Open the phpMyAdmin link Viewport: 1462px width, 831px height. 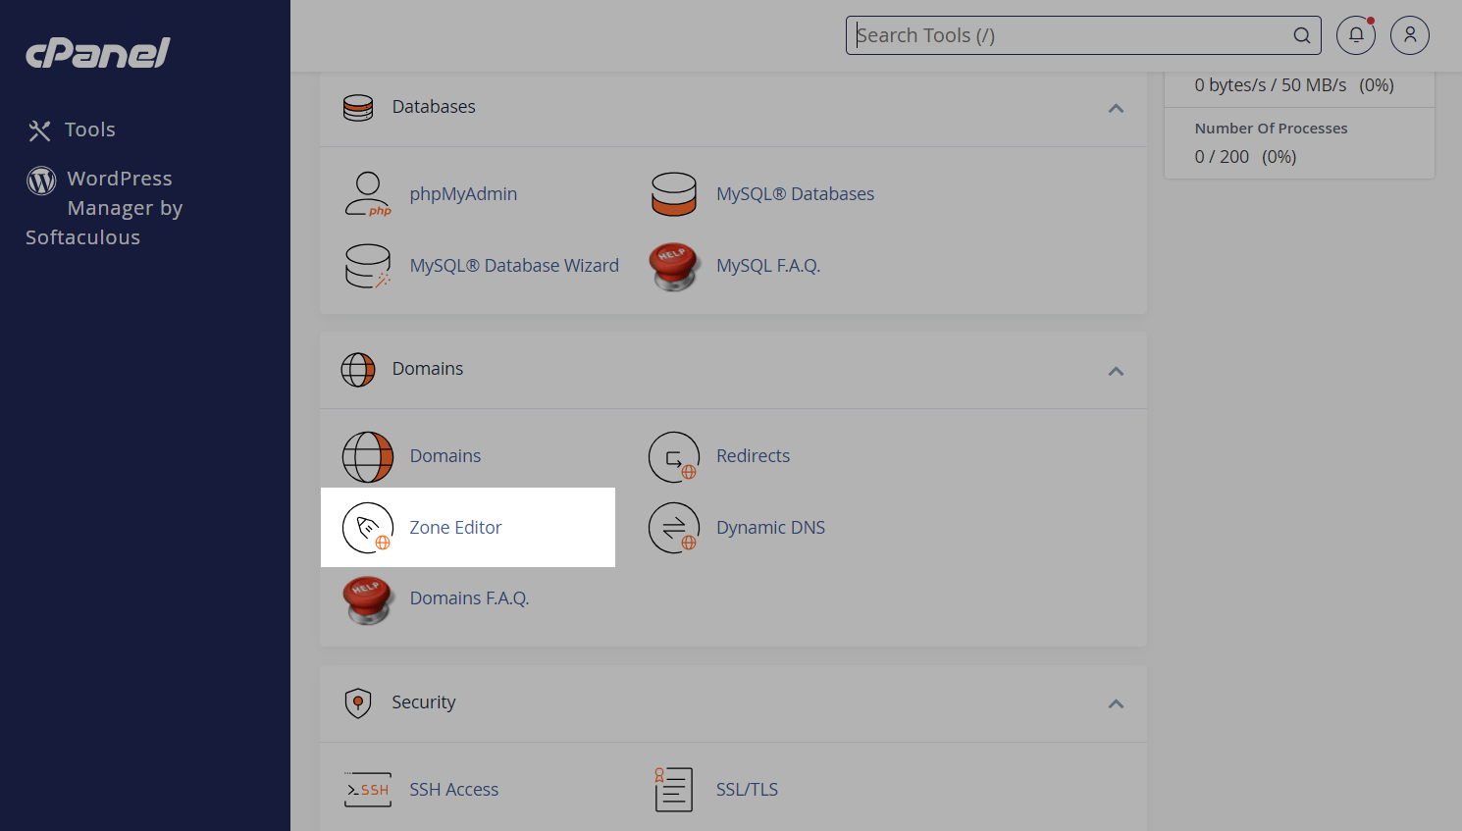[463, 193]
